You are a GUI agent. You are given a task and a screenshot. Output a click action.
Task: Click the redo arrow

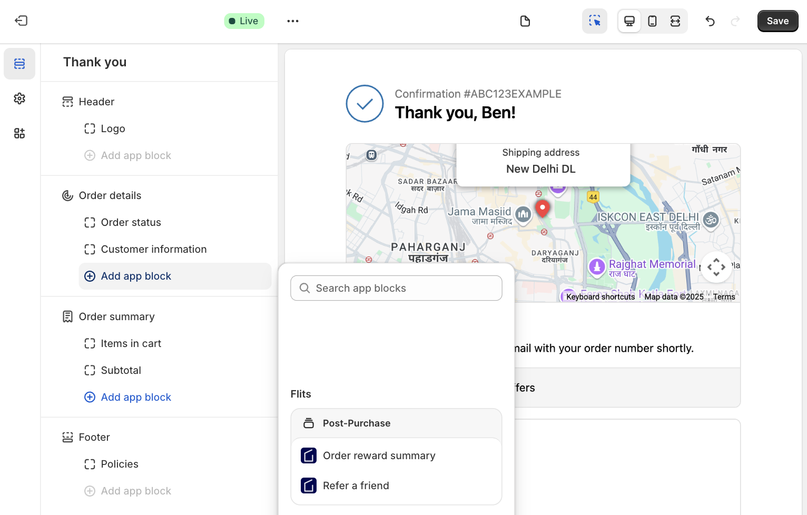point(735,21)
